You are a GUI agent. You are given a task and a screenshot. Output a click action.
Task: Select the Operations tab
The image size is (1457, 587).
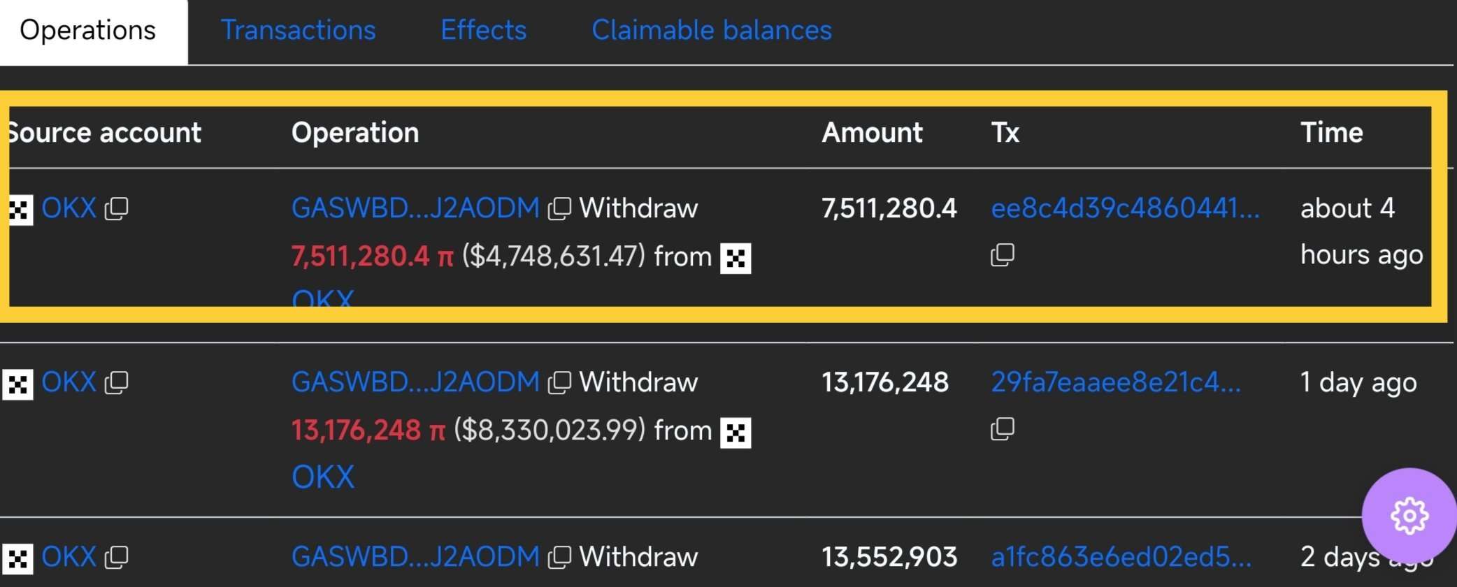coord(88,30)
